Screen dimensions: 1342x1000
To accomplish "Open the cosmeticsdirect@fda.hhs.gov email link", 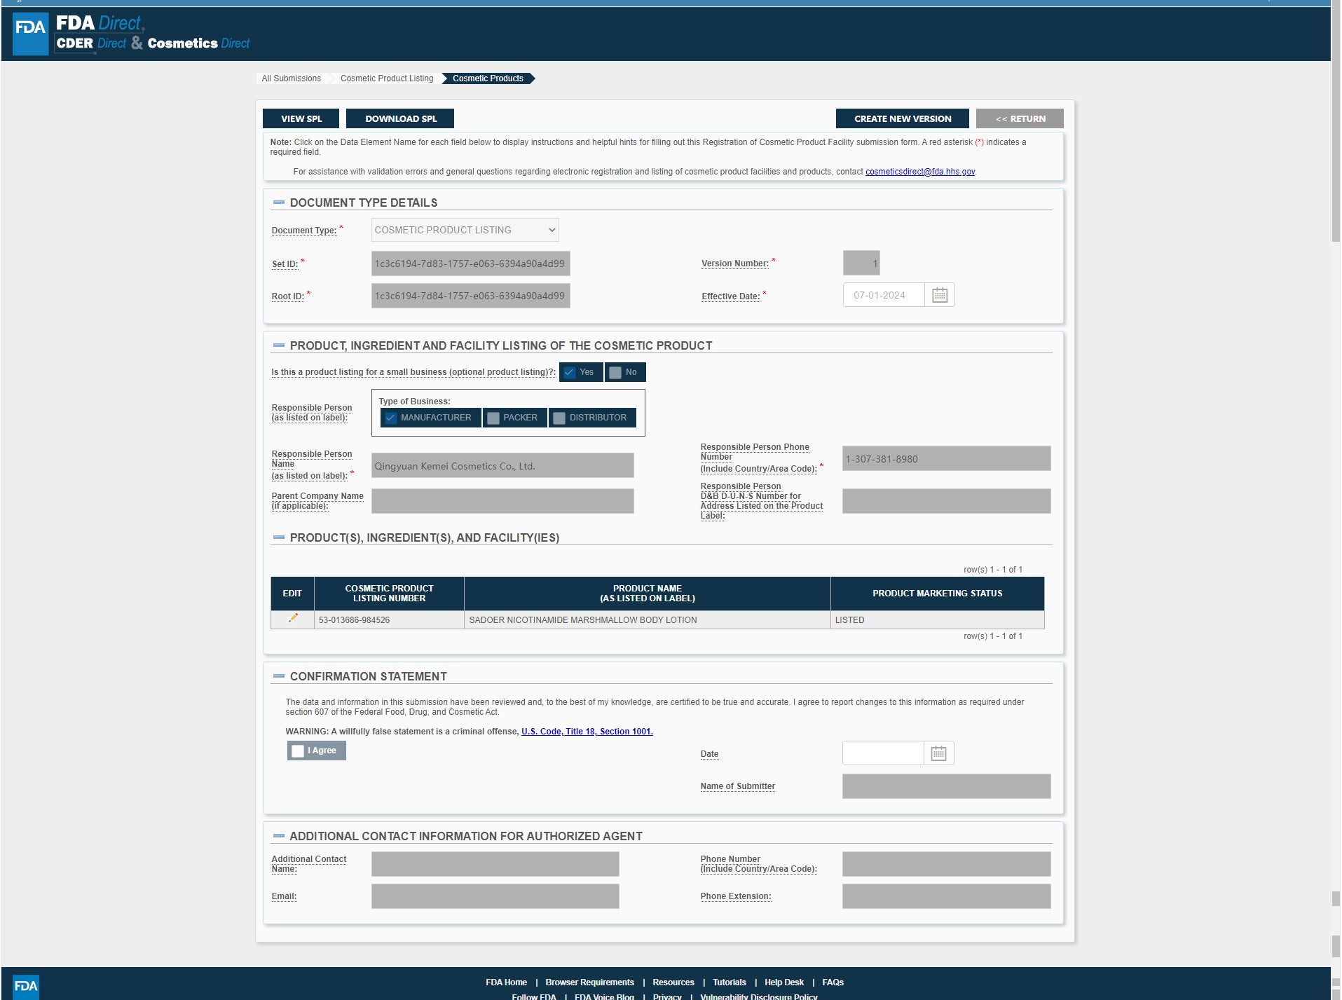I will tap(919, 172).
